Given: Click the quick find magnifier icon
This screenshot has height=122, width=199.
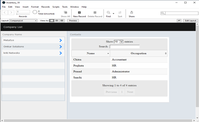Looking at the screenshot, I should tap(163, 13).
